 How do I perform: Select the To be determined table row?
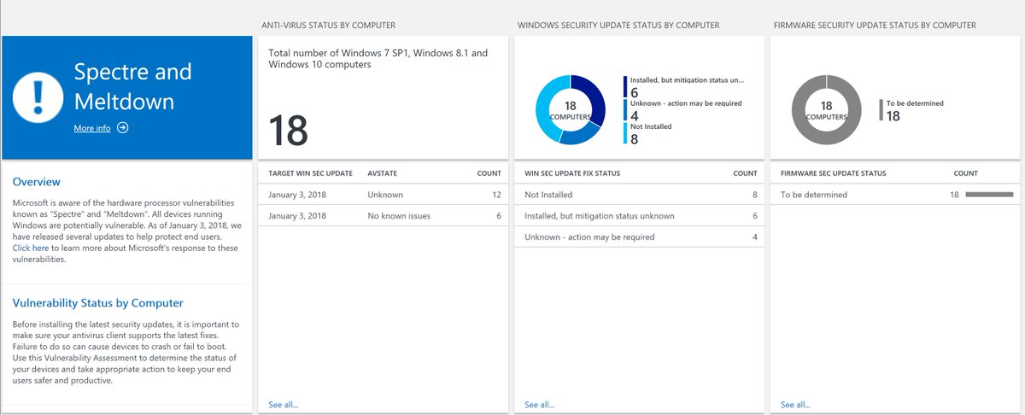897,195
